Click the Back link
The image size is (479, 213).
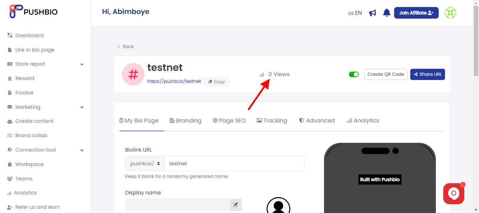[126, 46]
